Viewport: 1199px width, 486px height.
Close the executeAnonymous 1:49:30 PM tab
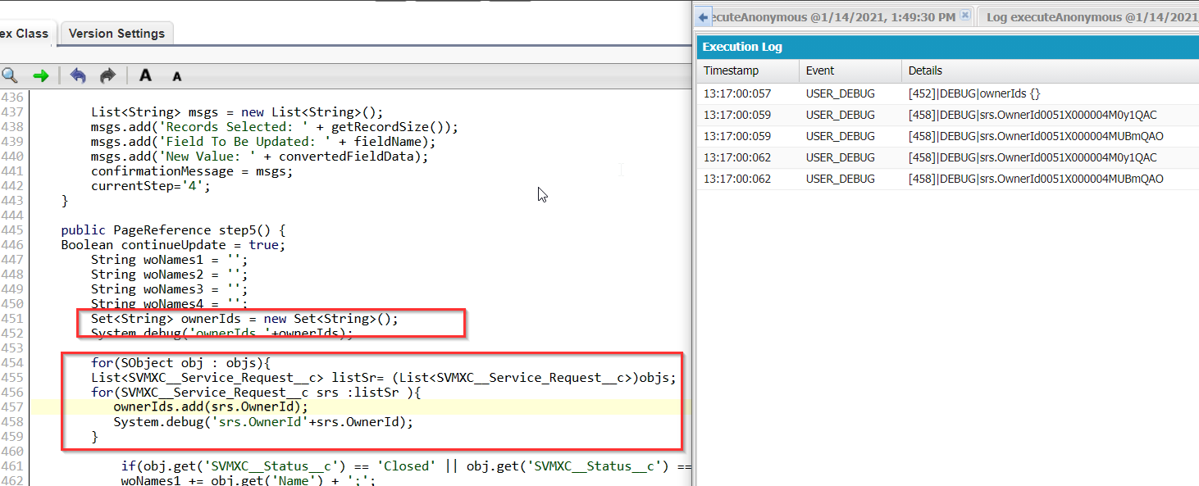[965, 16]
